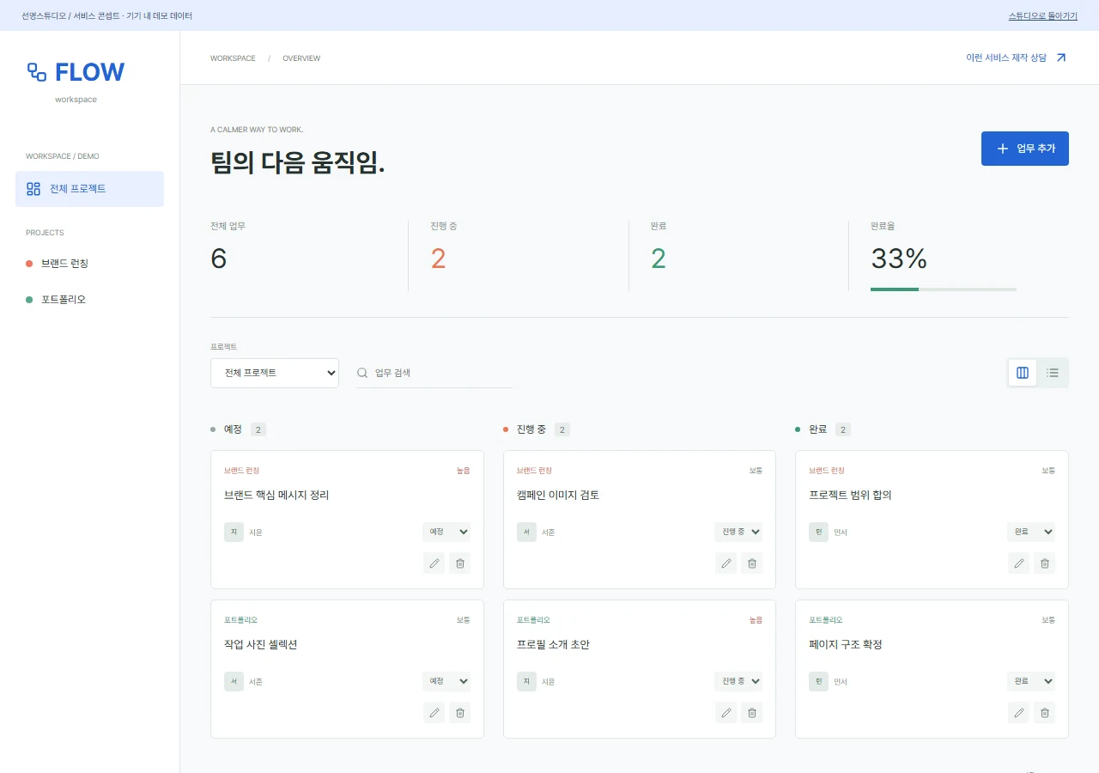
Task: Click 스튜디오로 돌아가기 link
Action: pyautogui.click(x=1042, y=16)
